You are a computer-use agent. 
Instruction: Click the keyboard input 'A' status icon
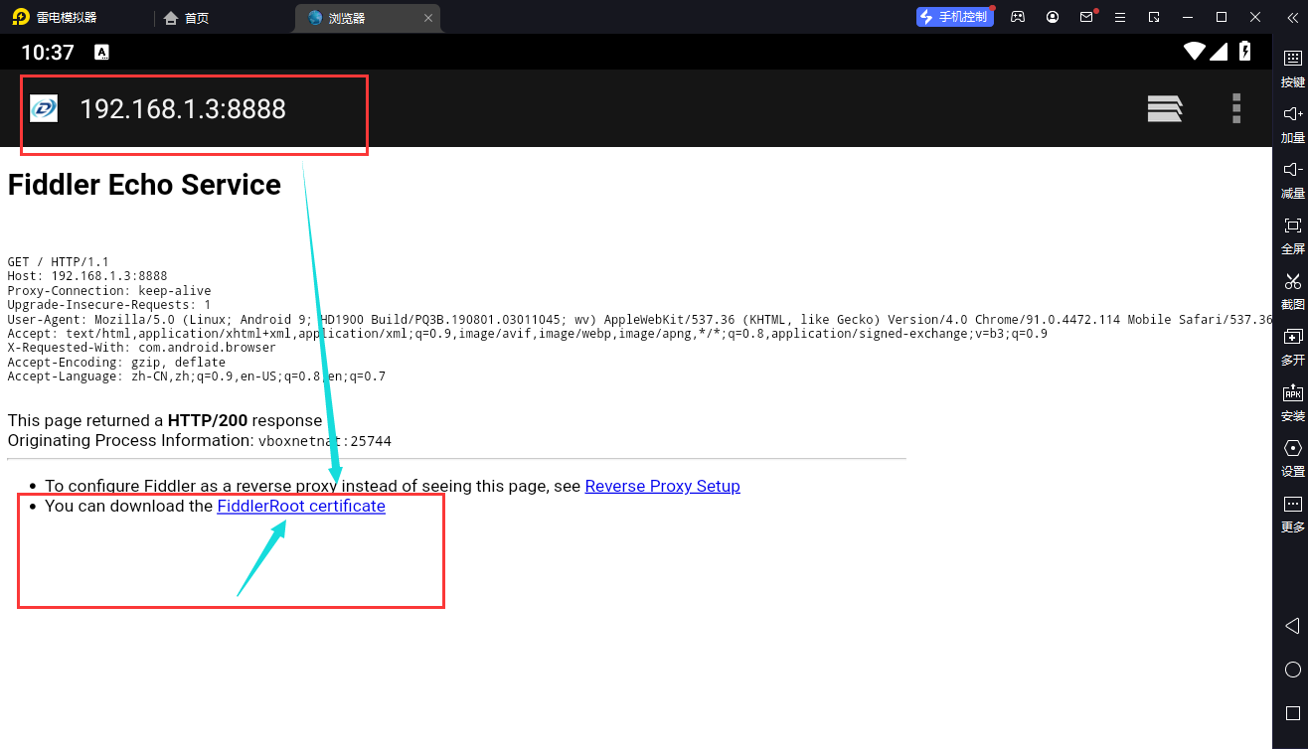click(101, 52)
